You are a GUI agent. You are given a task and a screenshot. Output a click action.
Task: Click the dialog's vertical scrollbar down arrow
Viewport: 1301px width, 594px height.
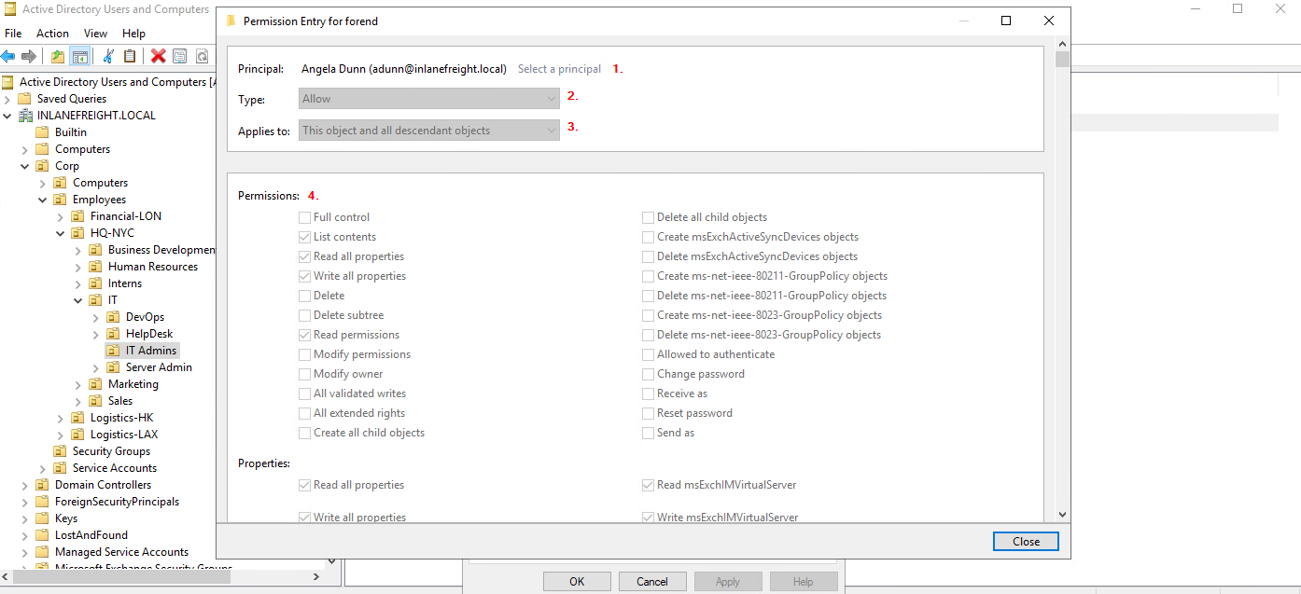1062,514
